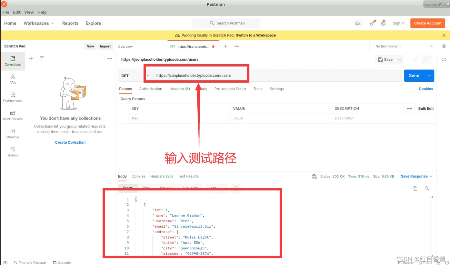Viewport: 450px width, 265px height.
Task: Open the request Settings tab
Action: [x=277, y=89]
